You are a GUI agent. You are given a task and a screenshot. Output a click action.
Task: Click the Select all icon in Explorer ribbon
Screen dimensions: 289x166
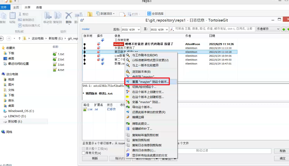point(149,14)
